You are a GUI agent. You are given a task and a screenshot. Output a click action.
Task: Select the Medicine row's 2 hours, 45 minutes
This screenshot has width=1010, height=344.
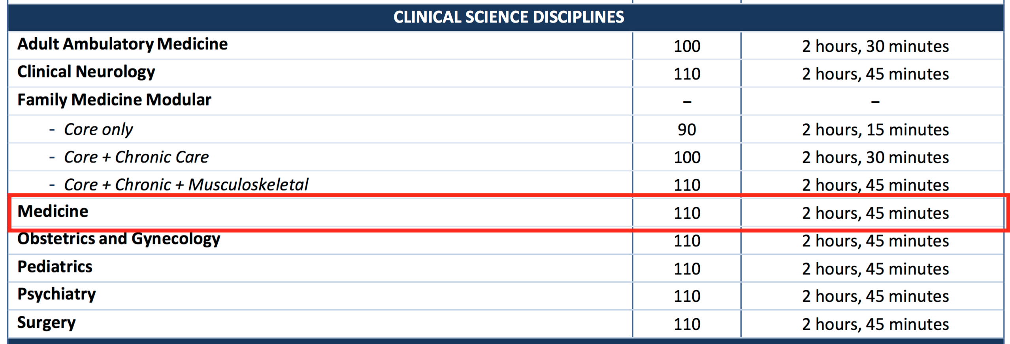875,213
